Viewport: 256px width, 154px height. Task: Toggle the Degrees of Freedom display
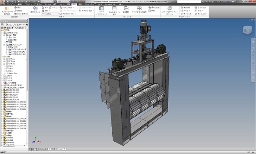pyautogui.click(x=18, y=11)
